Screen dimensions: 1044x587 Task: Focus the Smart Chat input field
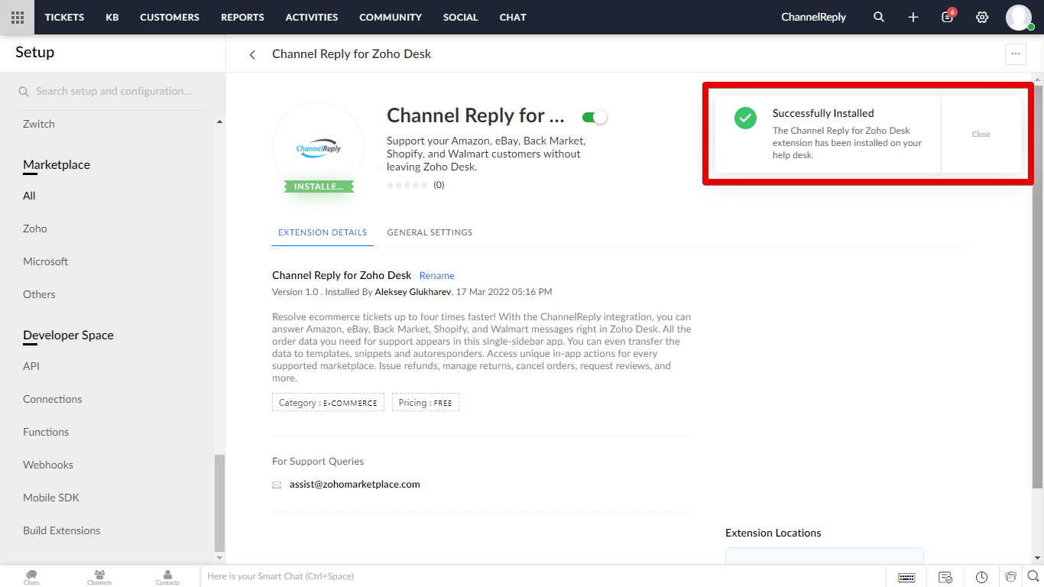pos(543,576)
